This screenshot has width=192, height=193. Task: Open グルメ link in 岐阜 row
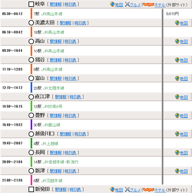tap(135, 5)
